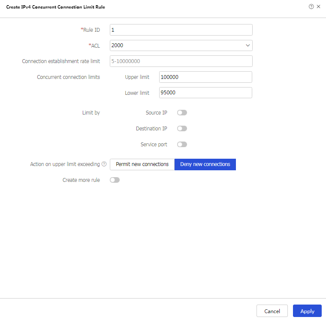326x320 pixels.
Task: Select Permit new connections option
Action: point(142,164)
